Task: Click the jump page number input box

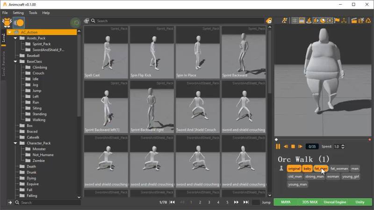Action: 256,203
